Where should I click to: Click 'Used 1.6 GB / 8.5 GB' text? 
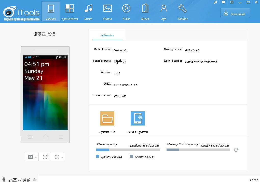pos(215,146)
